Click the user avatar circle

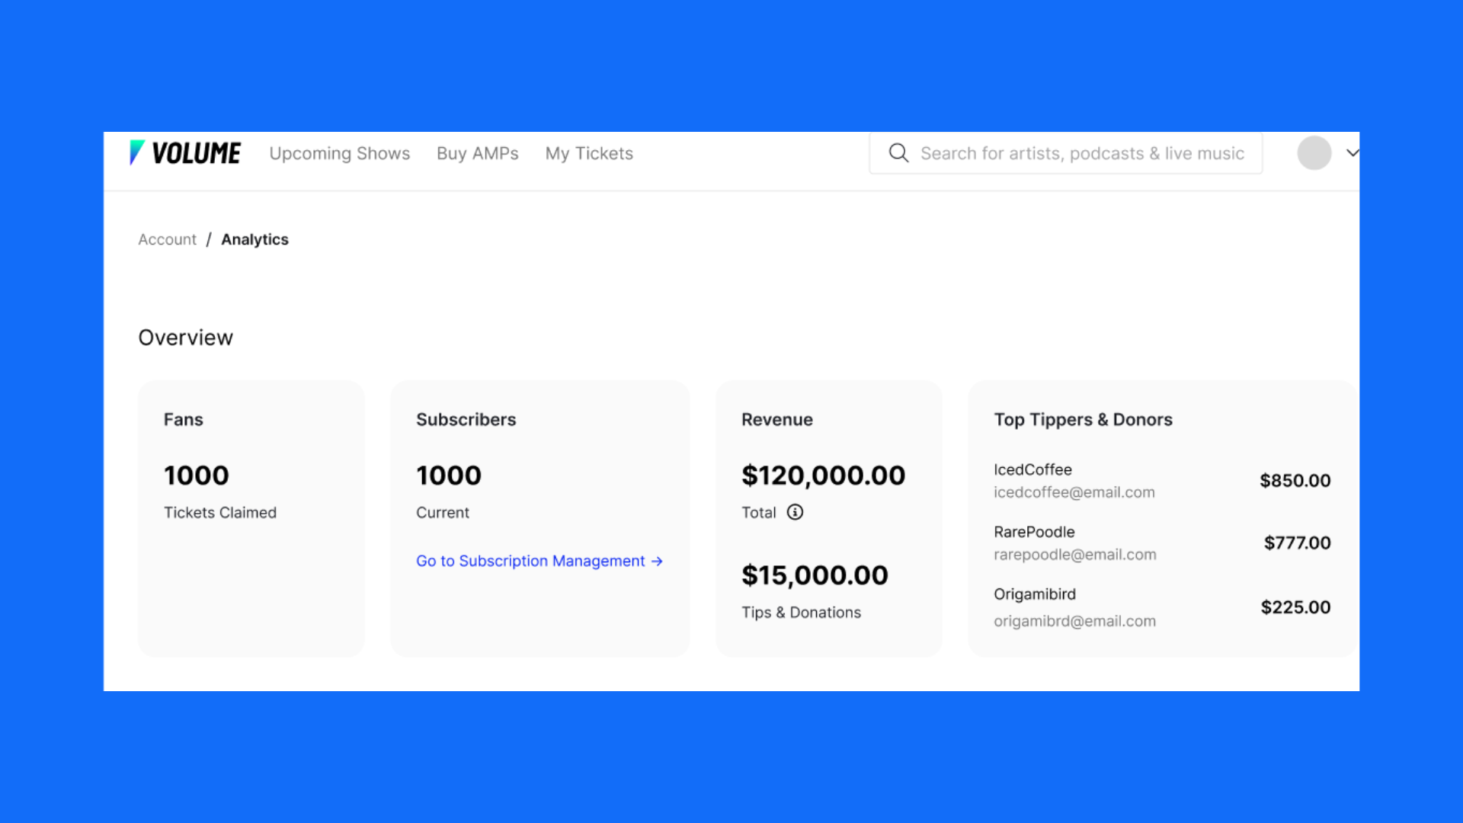pos(1314,153)
